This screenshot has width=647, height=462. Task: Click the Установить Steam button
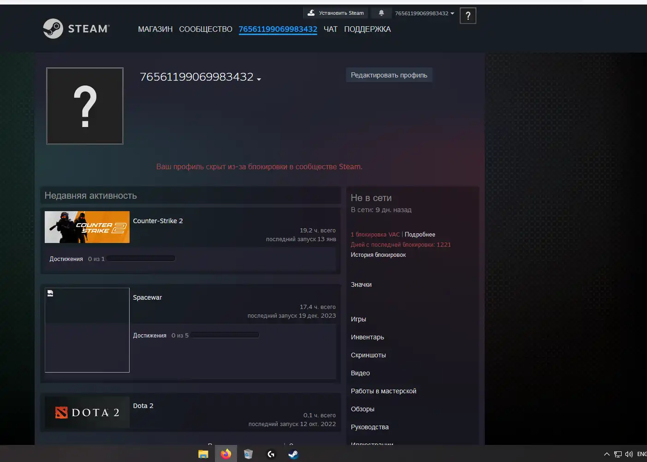(336, 13)
